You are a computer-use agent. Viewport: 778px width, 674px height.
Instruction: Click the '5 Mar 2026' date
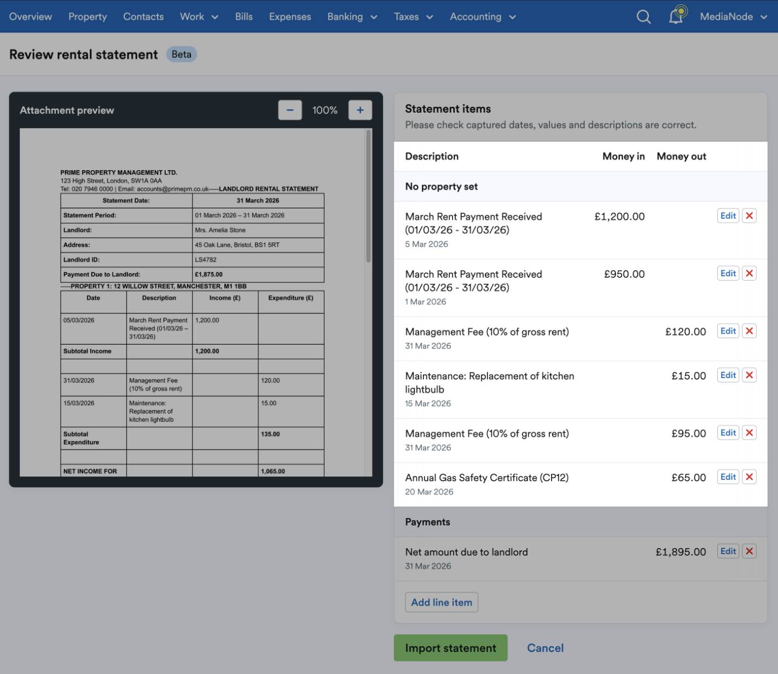pos(427,244)
